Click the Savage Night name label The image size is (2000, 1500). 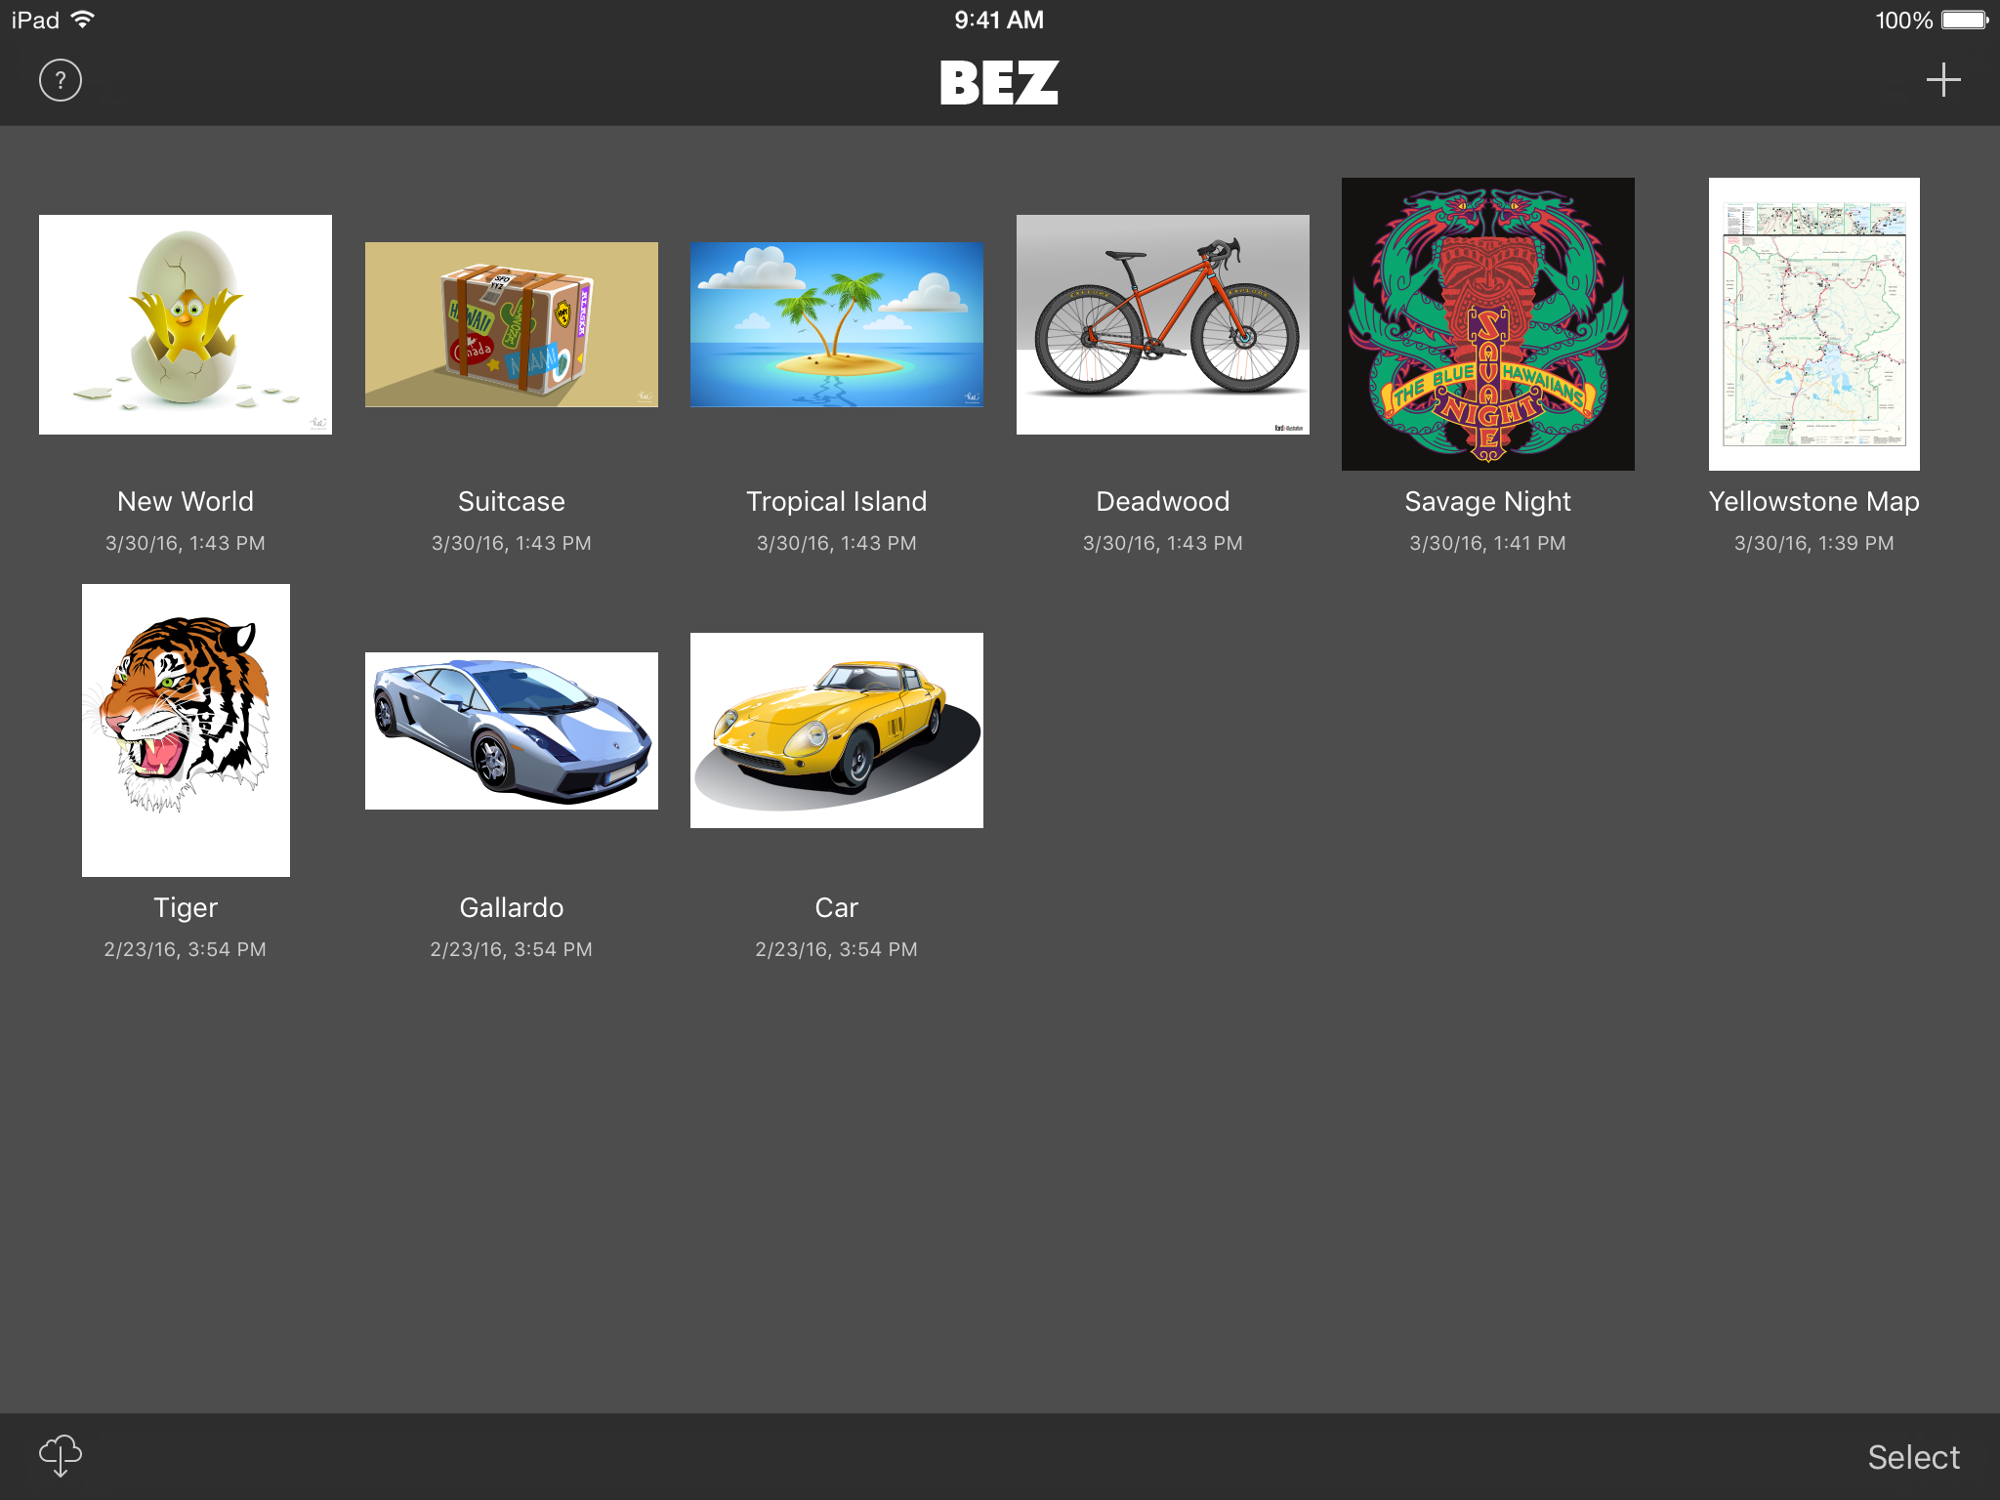pyautogui.click(x=1488, y=501)
